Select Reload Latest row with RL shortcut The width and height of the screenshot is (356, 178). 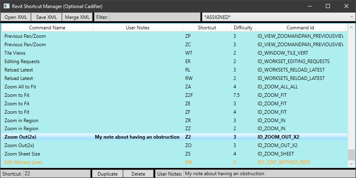click(175, 70)
